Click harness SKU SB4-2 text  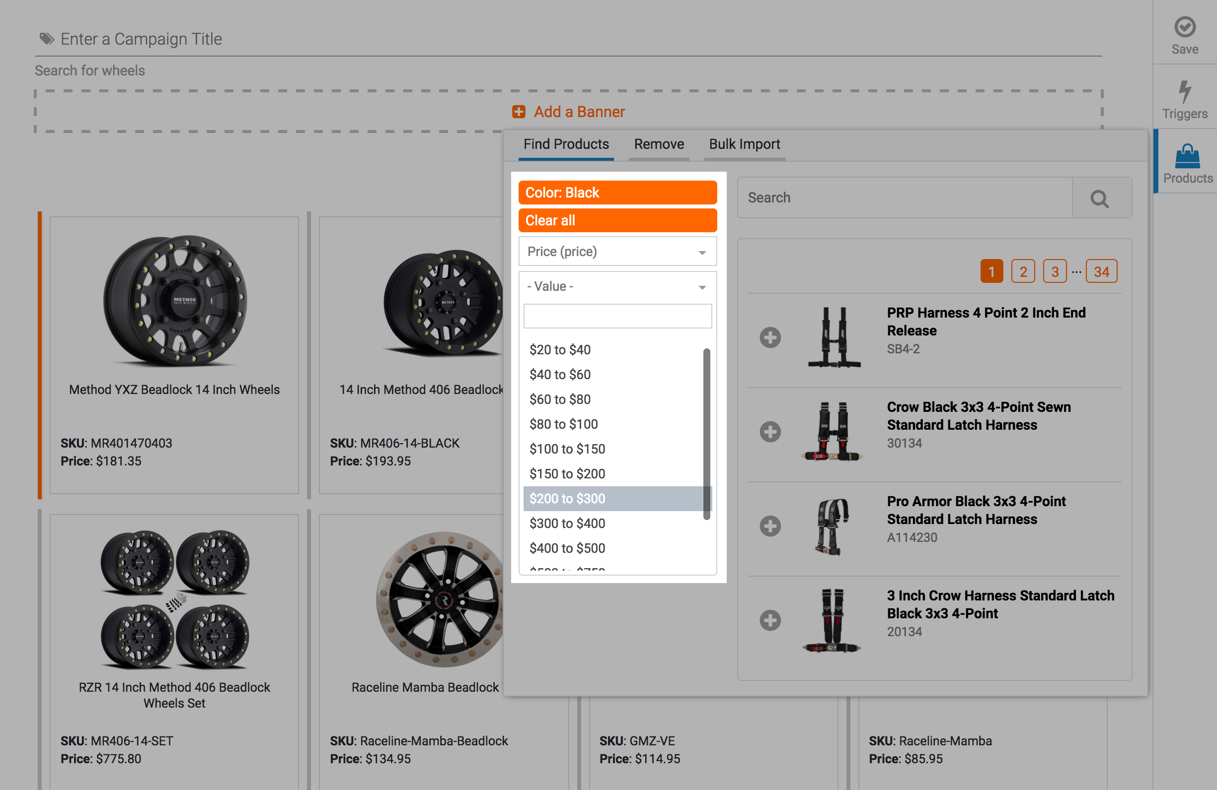[903, 349]
